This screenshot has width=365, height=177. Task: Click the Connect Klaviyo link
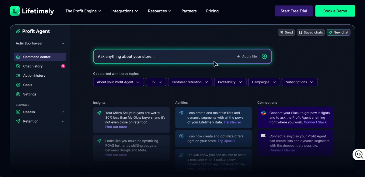pos(282,150)
